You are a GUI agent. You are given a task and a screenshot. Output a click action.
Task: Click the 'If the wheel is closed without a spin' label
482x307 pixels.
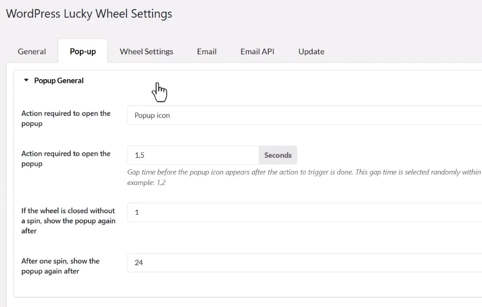(68, 221)
